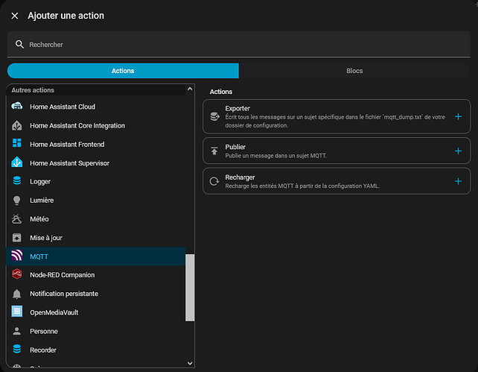Screen dimensions: 478x372
Task: Select the Home Assistant Frontend icon
Action: 17,144
